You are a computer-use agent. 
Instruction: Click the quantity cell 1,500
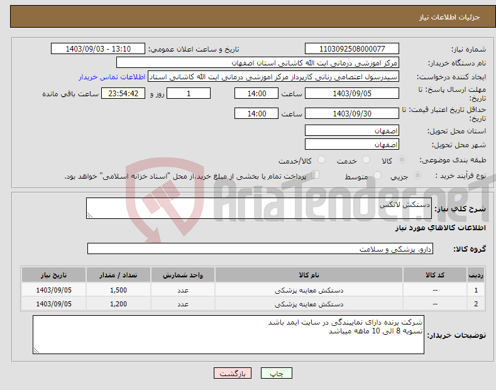[x=118, y=290]
